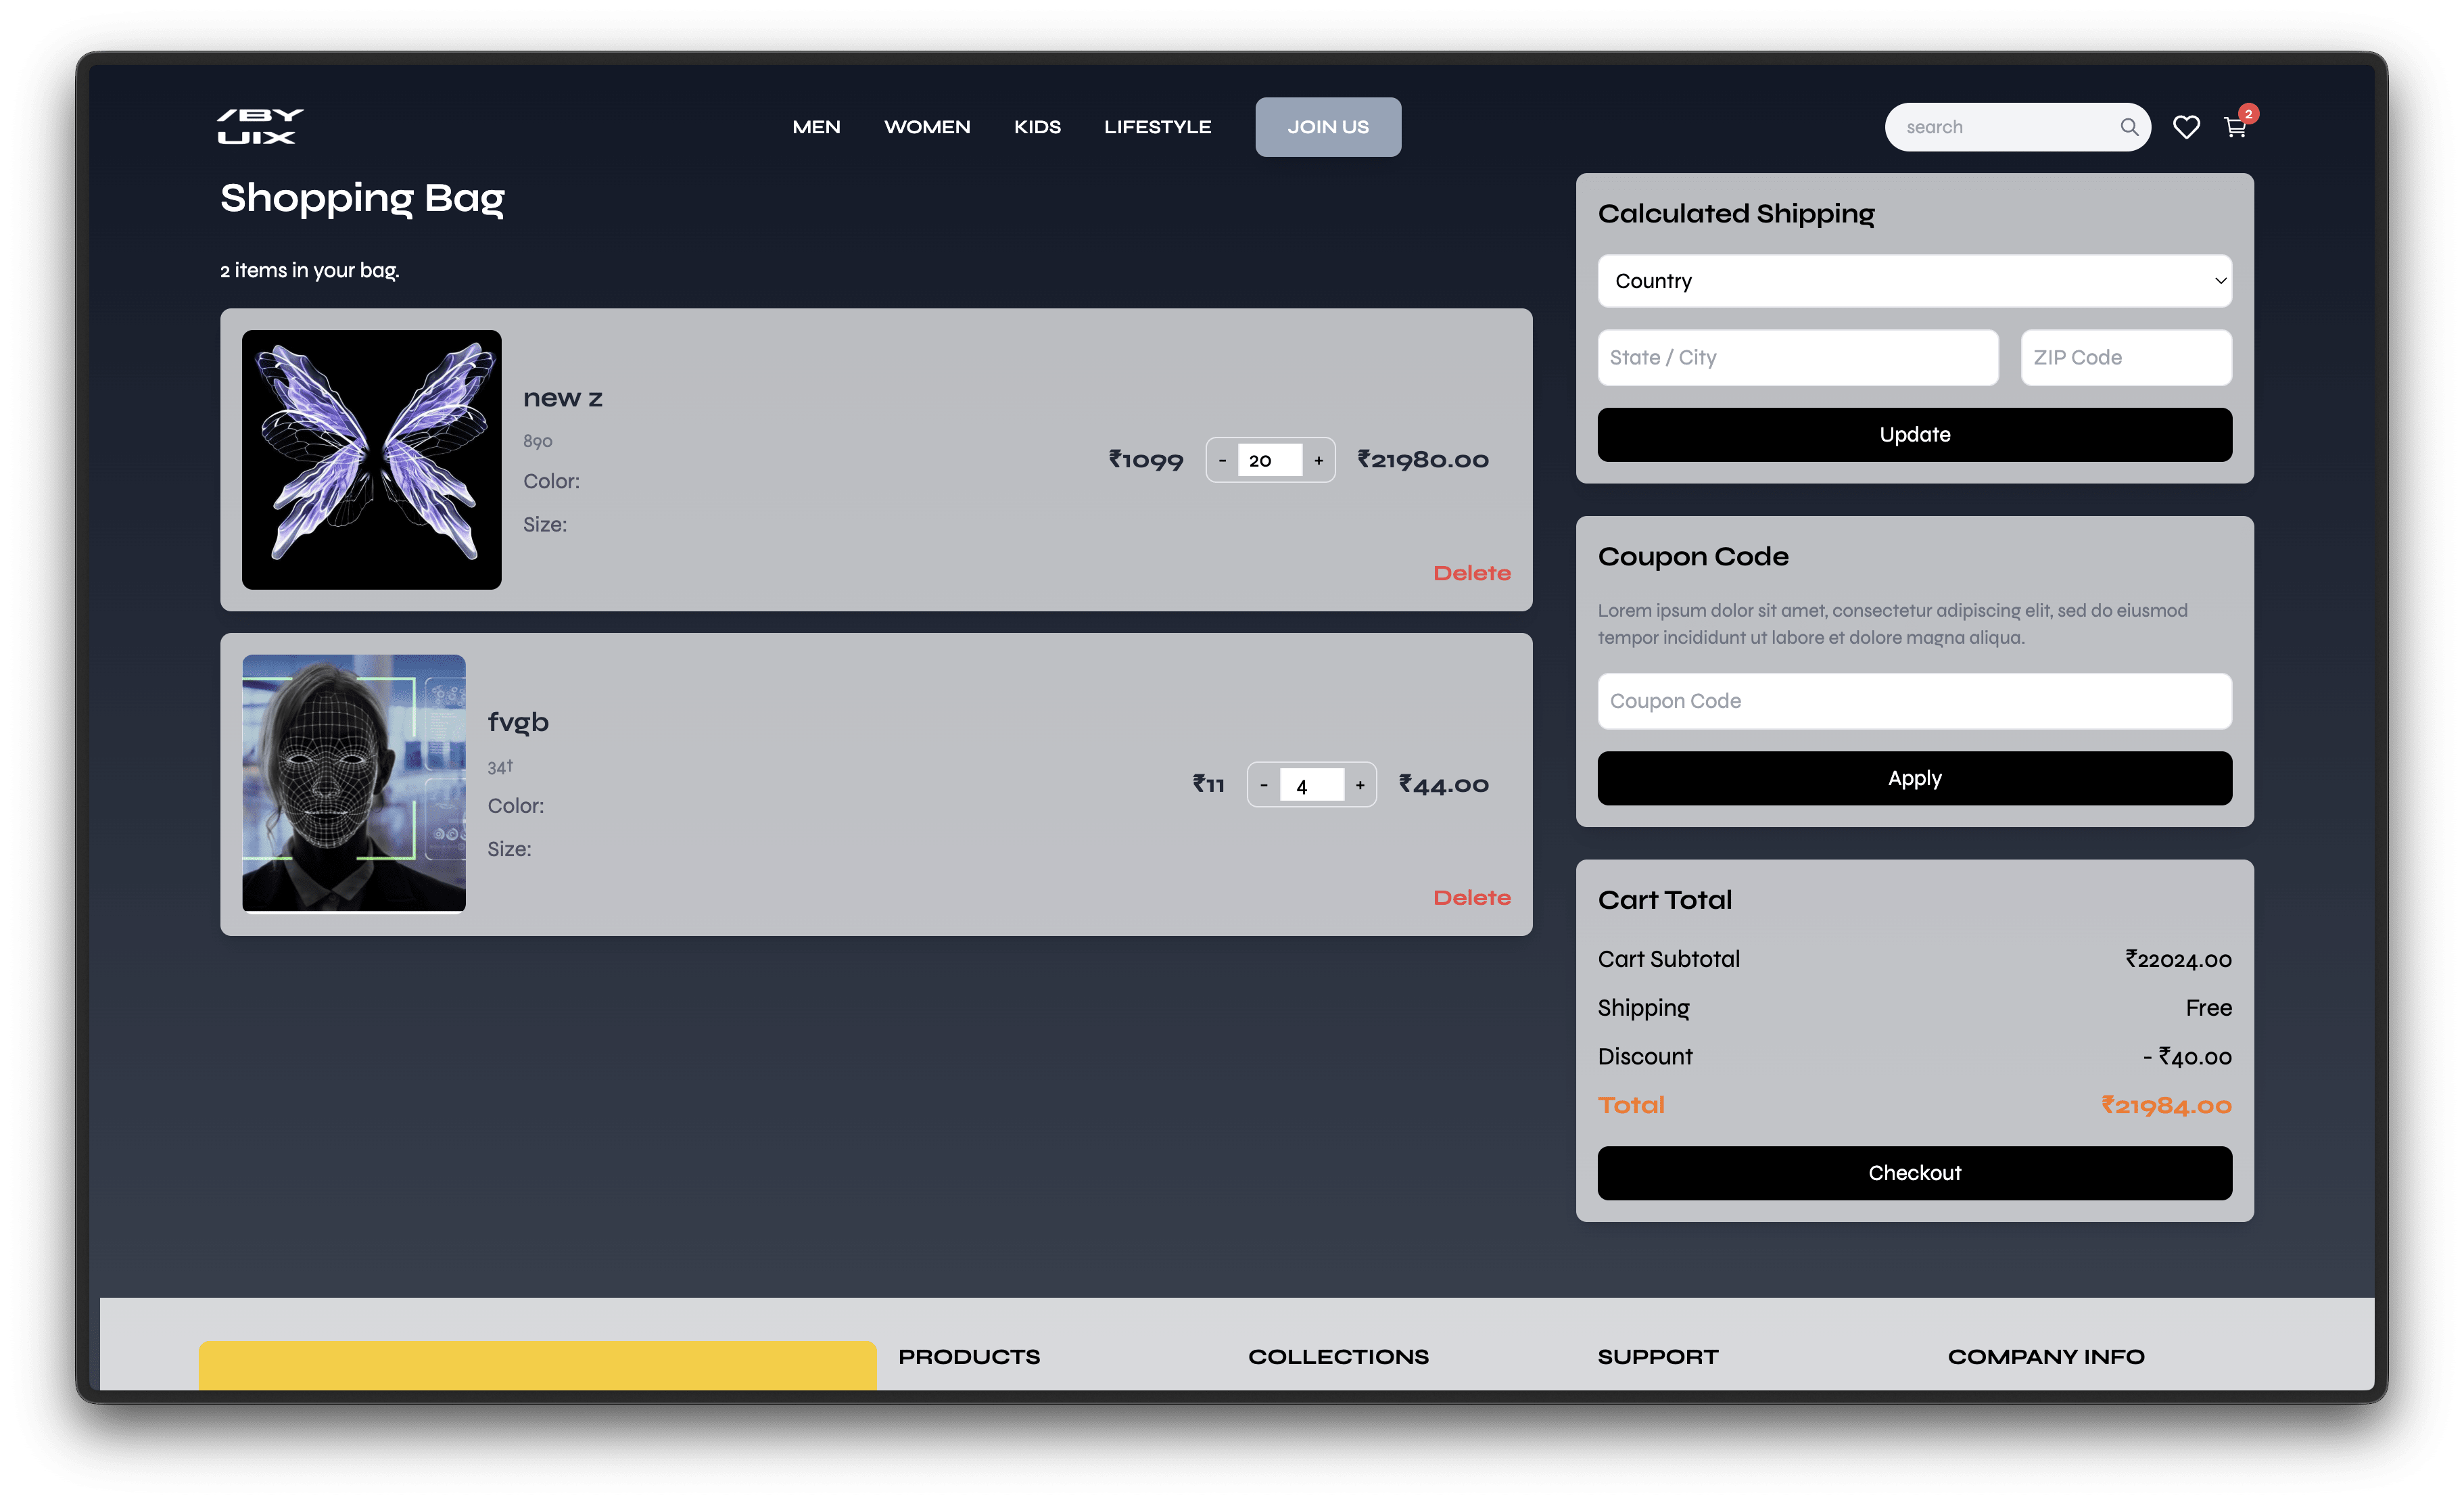Increase quantity of fvgb item

pos(1360,785)
